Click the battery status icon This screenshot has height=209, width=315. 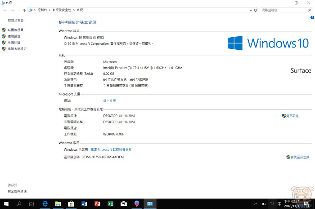264,204
